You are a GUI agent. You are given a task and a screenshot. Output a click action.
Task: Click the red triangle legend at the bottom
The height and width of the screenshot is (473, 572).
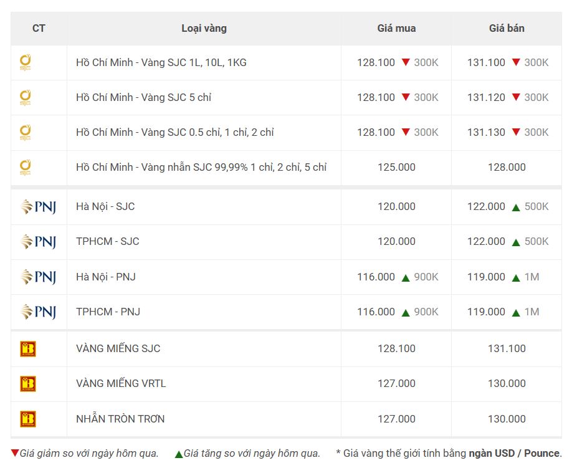click(x=15, y=453)
